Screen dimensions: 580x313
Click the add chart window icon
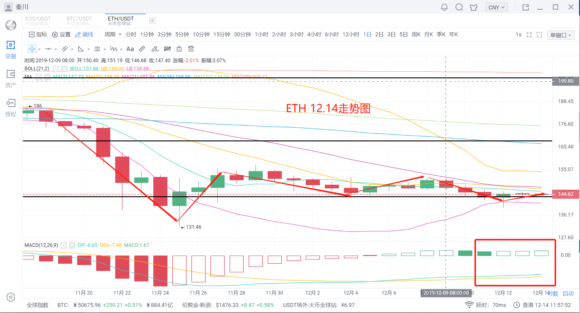click(x=539, y=35)
